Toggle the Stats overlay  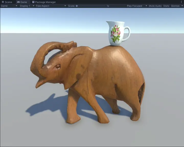pos(166,6)
